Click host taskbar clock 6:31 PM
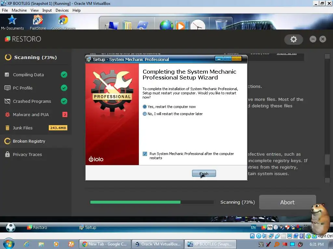Screen dimensions: 333x249 click(x=316, y=244)
